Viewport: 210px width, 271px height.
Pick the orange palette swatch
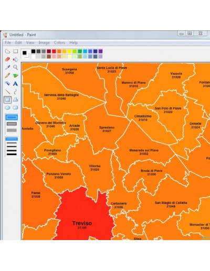[x=59, y=51]
